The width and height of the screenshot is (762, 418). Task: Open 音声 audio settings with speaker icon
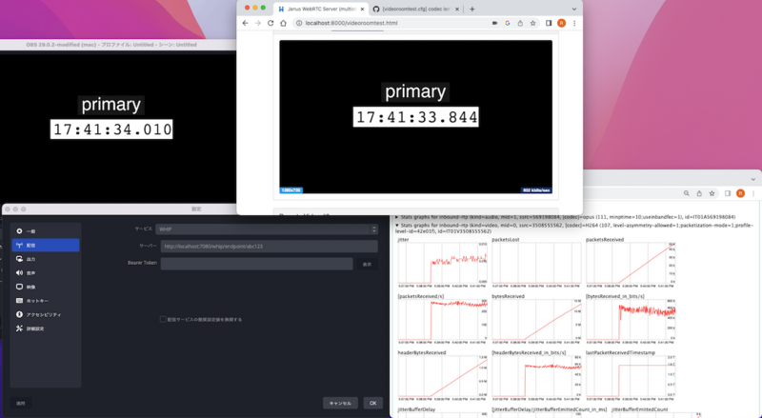[x=46, y=273]
